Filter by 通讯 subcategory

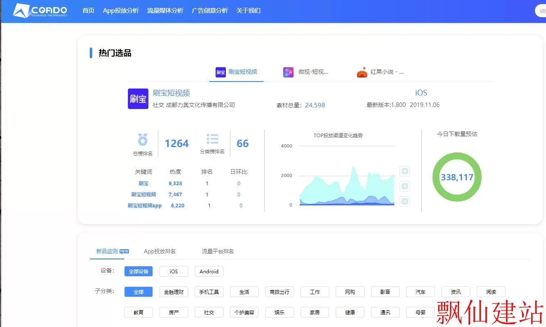pos(385,312)
